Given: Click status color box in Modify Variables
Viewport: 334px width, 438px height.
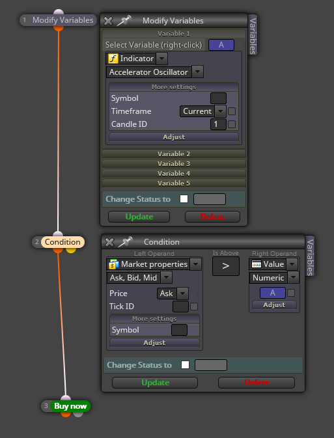Looking at the screenshot, I should point(210,199).
